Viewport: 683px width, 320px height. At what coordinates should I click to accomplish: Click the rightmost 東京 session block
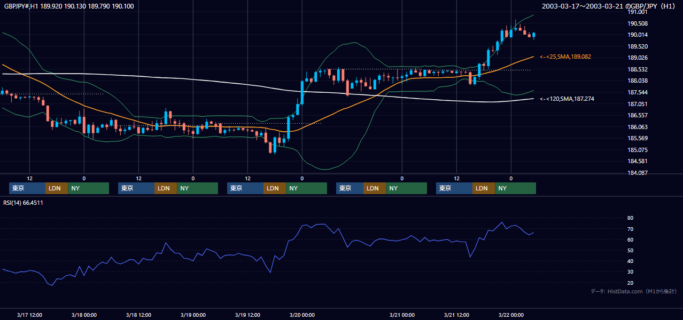(454, 188)
